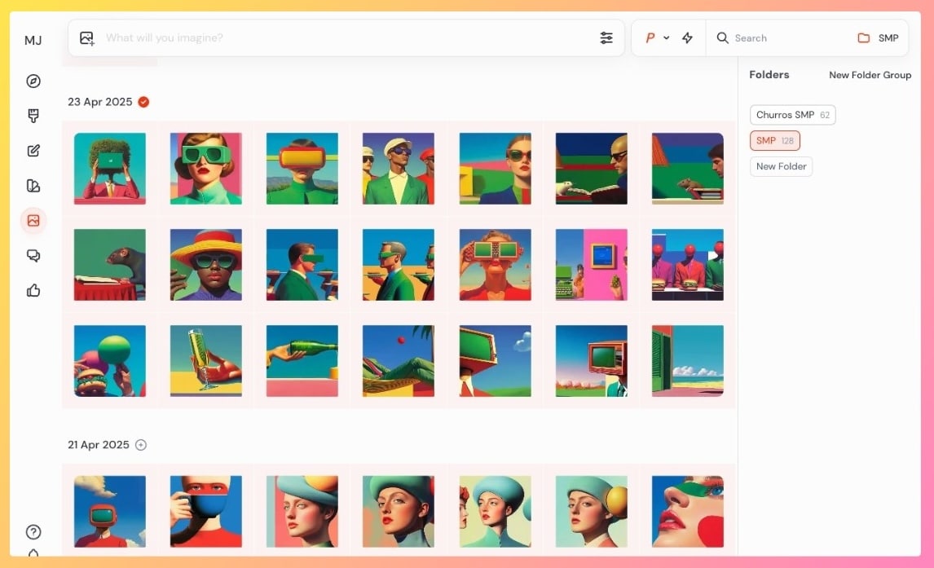Click the Create paintbrush icon in sidebar
The width and height of the screenshot is (934, 568).
coord(33,116)
